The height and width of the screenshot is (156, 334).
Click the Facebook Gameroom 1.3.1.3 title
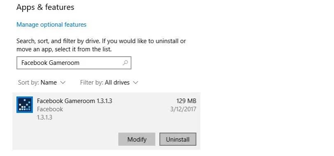click(74, 101)
